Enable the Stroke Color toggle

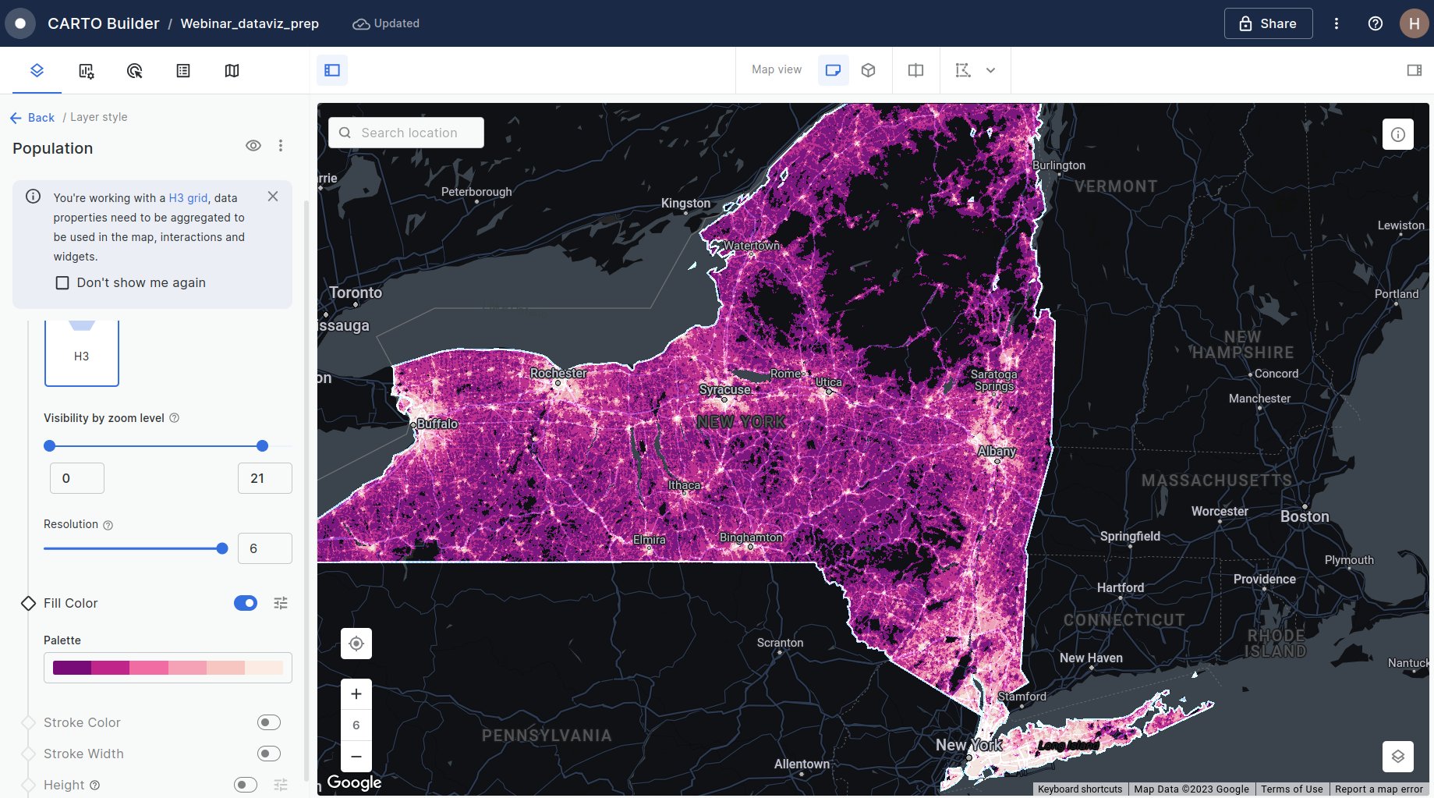267,722
